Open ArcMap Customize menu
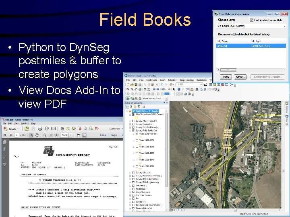The image size is (290, 217). 201,80
